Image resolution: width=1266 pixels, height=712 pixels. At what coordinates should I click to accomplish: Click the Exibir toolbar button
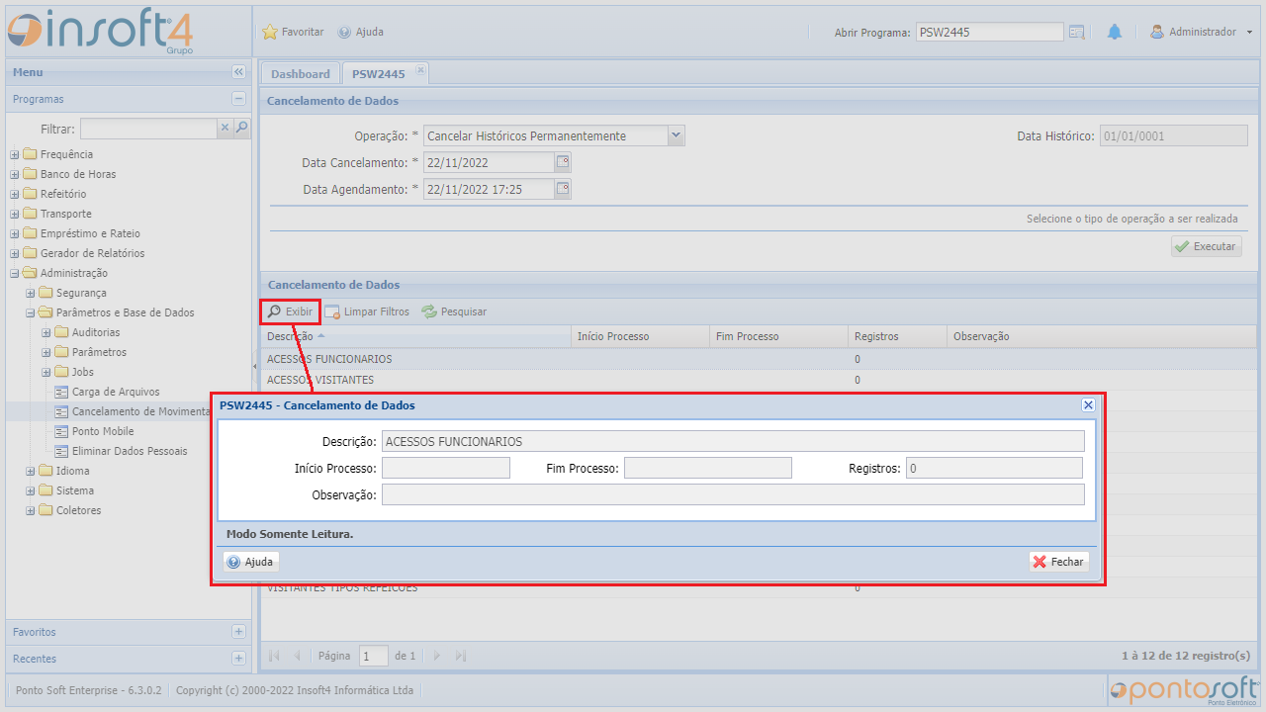[290, 311]
